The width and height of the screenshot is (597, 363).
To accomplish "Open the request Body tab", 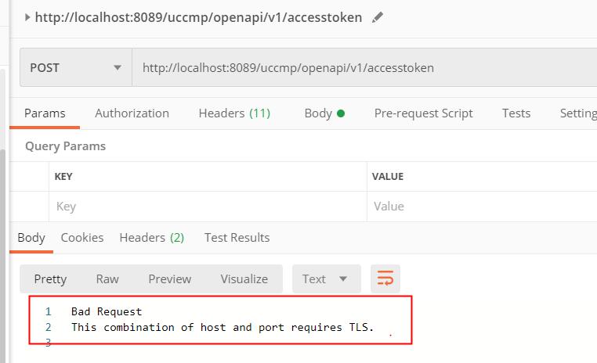I will click(x=324, y=113).
